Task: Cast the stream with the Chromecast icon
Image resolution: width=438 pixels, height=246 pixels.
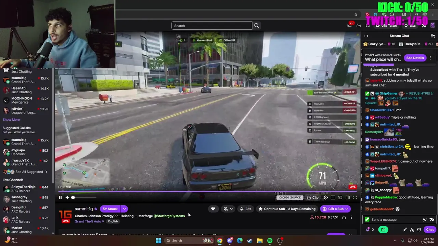Action: pyautogui.click(x=340, y=197)
